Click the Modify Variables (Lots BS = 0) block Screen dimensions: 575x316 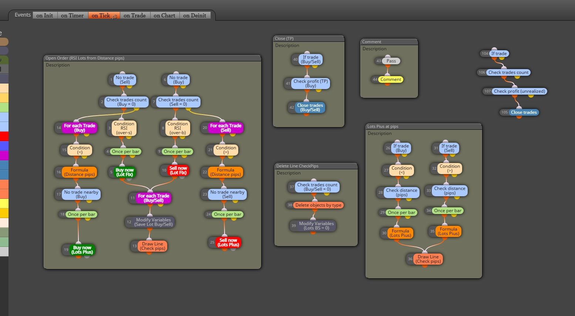(x=316, y=226)
